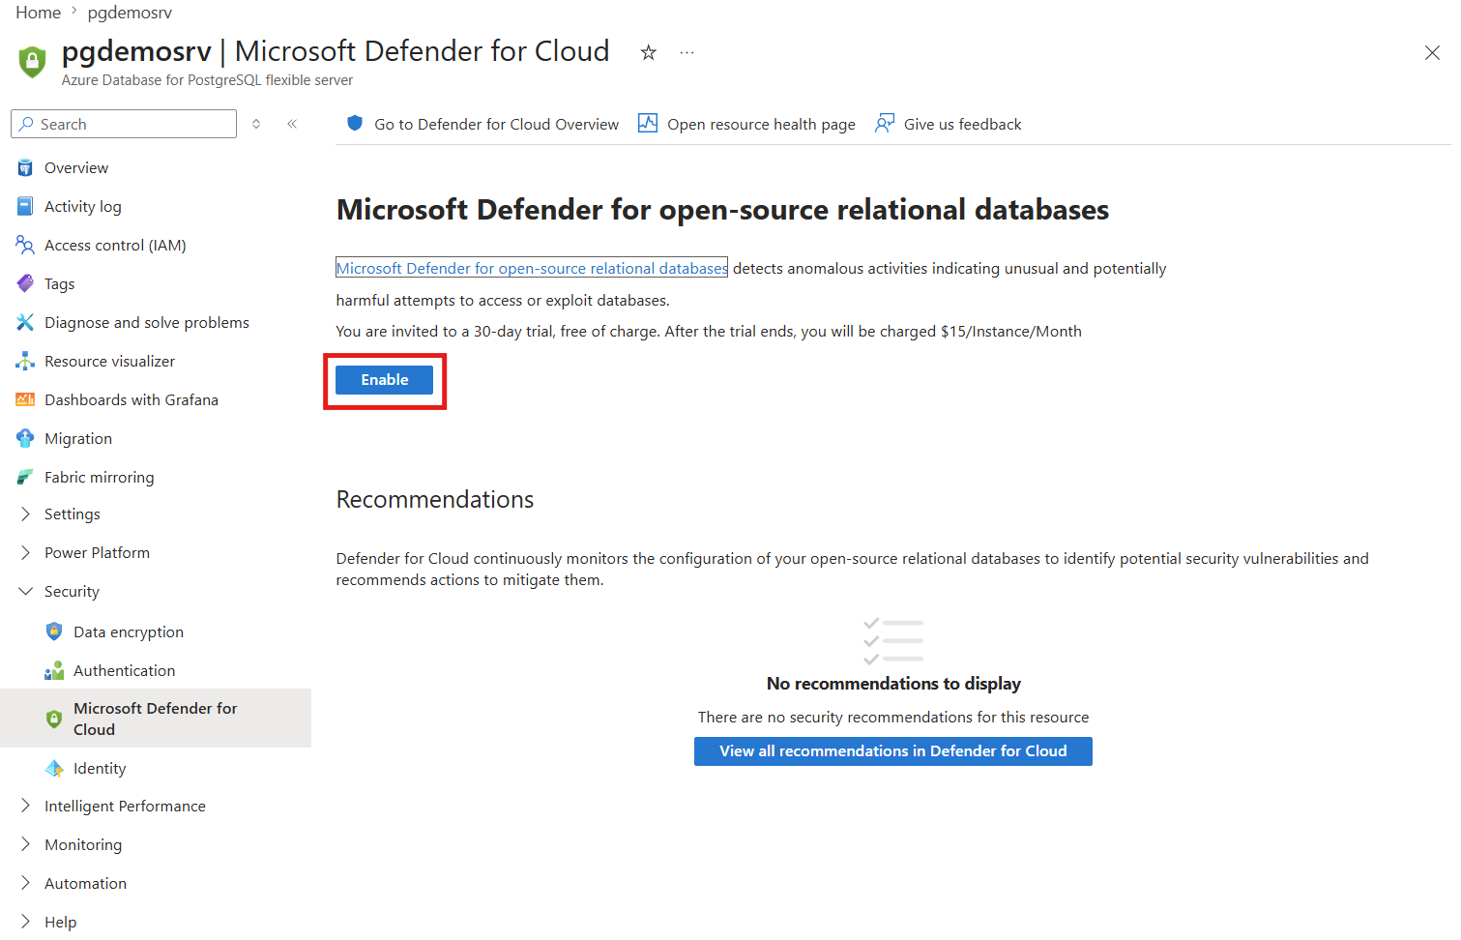Click the Tags icon
The height and width of the screenshot is (940, 1461).
25,284
